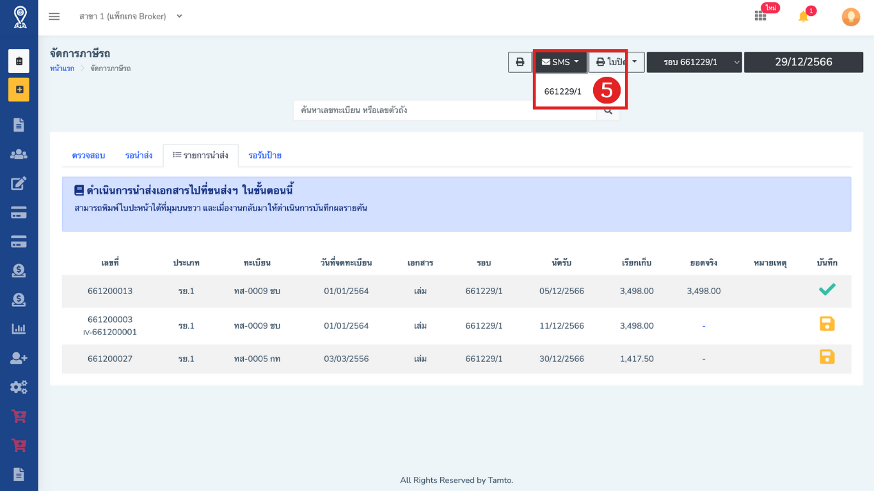Click appointment date 05/12/2566
Screen dimensions: 874x491
(x=562, y=291)
